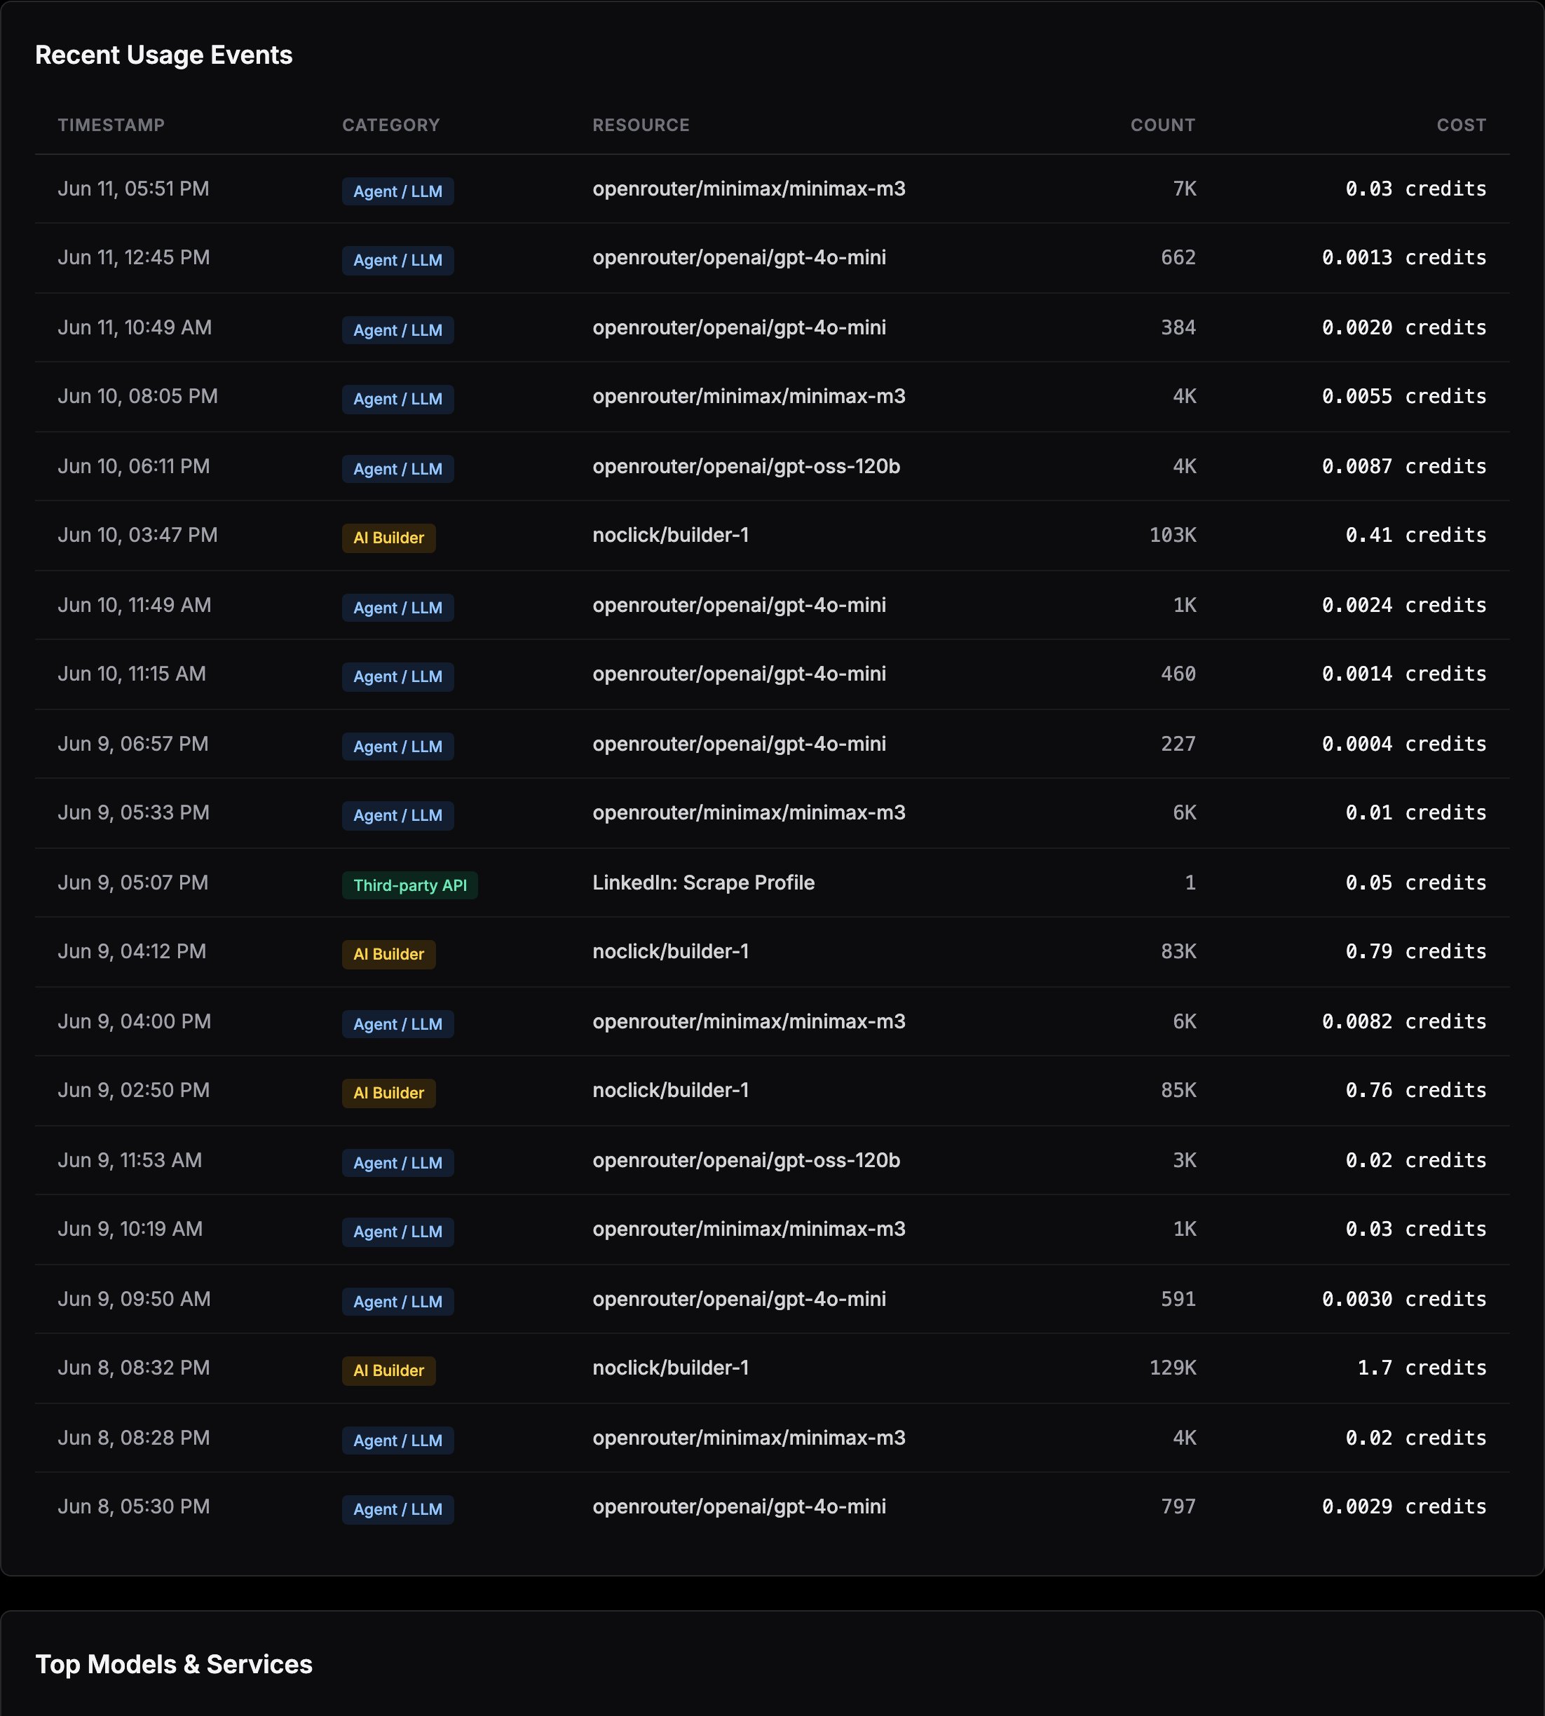Click timestamp Jun 8, 08:28 PM
This screenshot has width=1545, height=1716.
[133, 1438]
